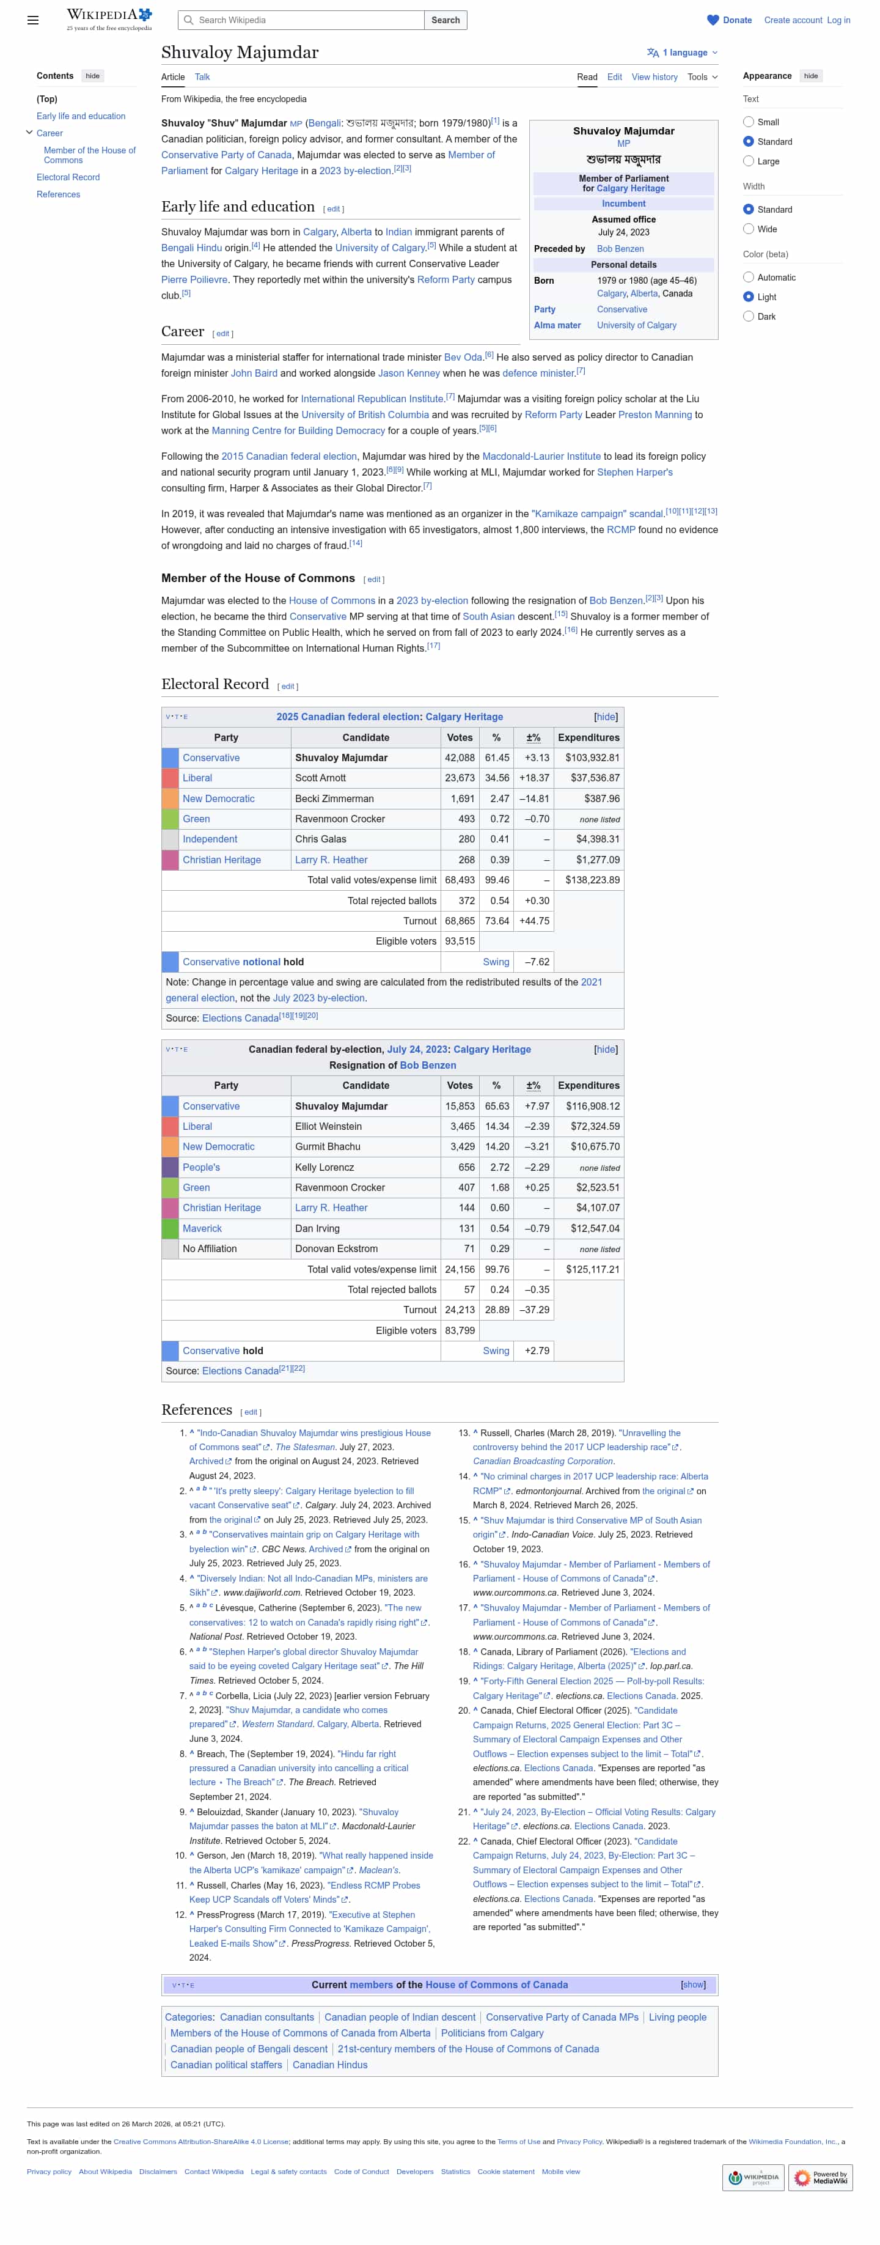Go to Electoral Record in Contents sidebar
Image resolution: width=880 pixels, height=2245 pixels.
click(68, 177)
